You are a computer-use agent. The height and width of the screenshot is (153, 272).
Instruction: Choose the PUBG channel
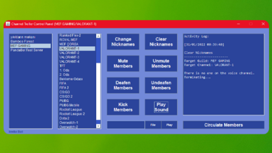click(x=77, y=101)
